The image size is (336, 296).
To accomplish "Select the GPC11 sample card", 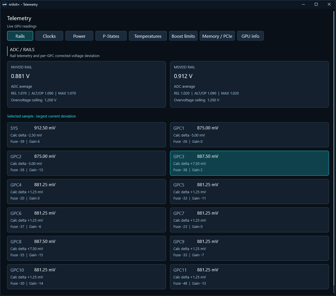I will click(249, 277).
